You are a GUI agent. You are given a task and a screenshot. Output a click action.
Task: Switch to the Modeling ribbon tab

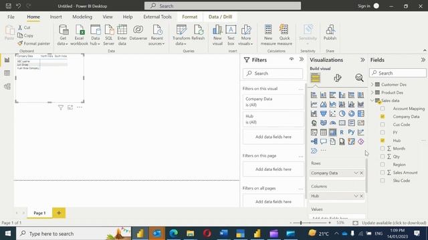point(82,17)
